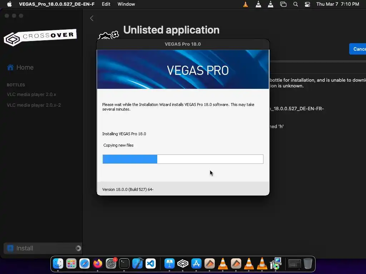Click the Unlisted application heading
This screenshot has height=274, width=366.
(x=171, y=30)
